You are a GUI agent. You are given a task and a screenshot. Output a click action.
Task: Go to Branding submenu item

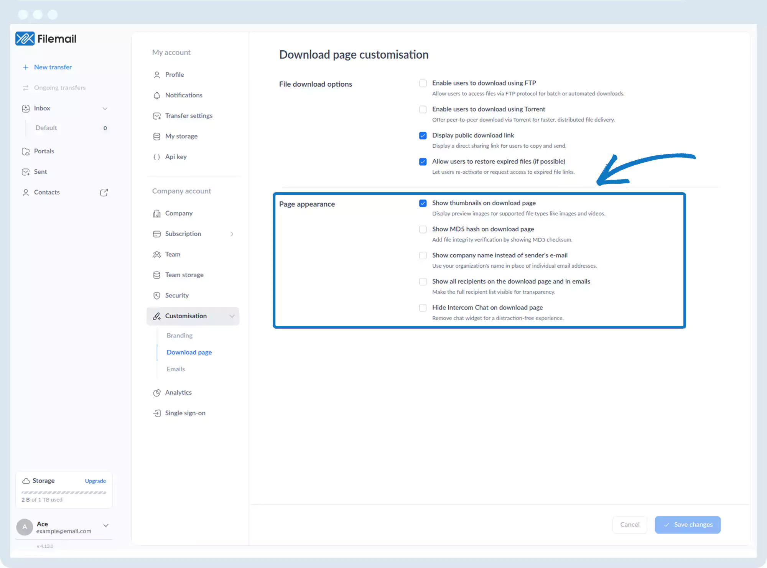[179, 336]
